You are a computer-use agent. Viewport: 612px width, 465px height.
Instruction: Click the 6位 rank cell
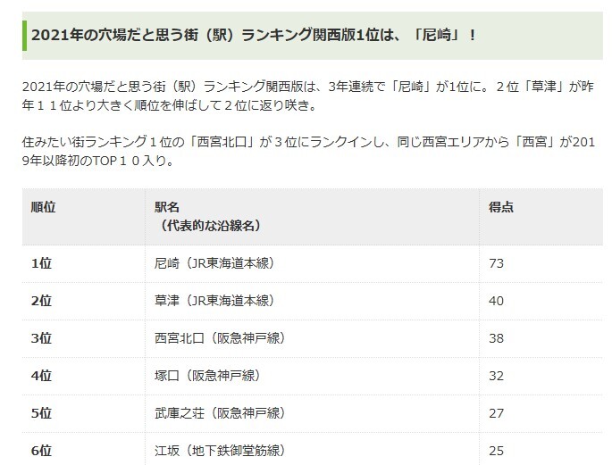tap(83, 449)
